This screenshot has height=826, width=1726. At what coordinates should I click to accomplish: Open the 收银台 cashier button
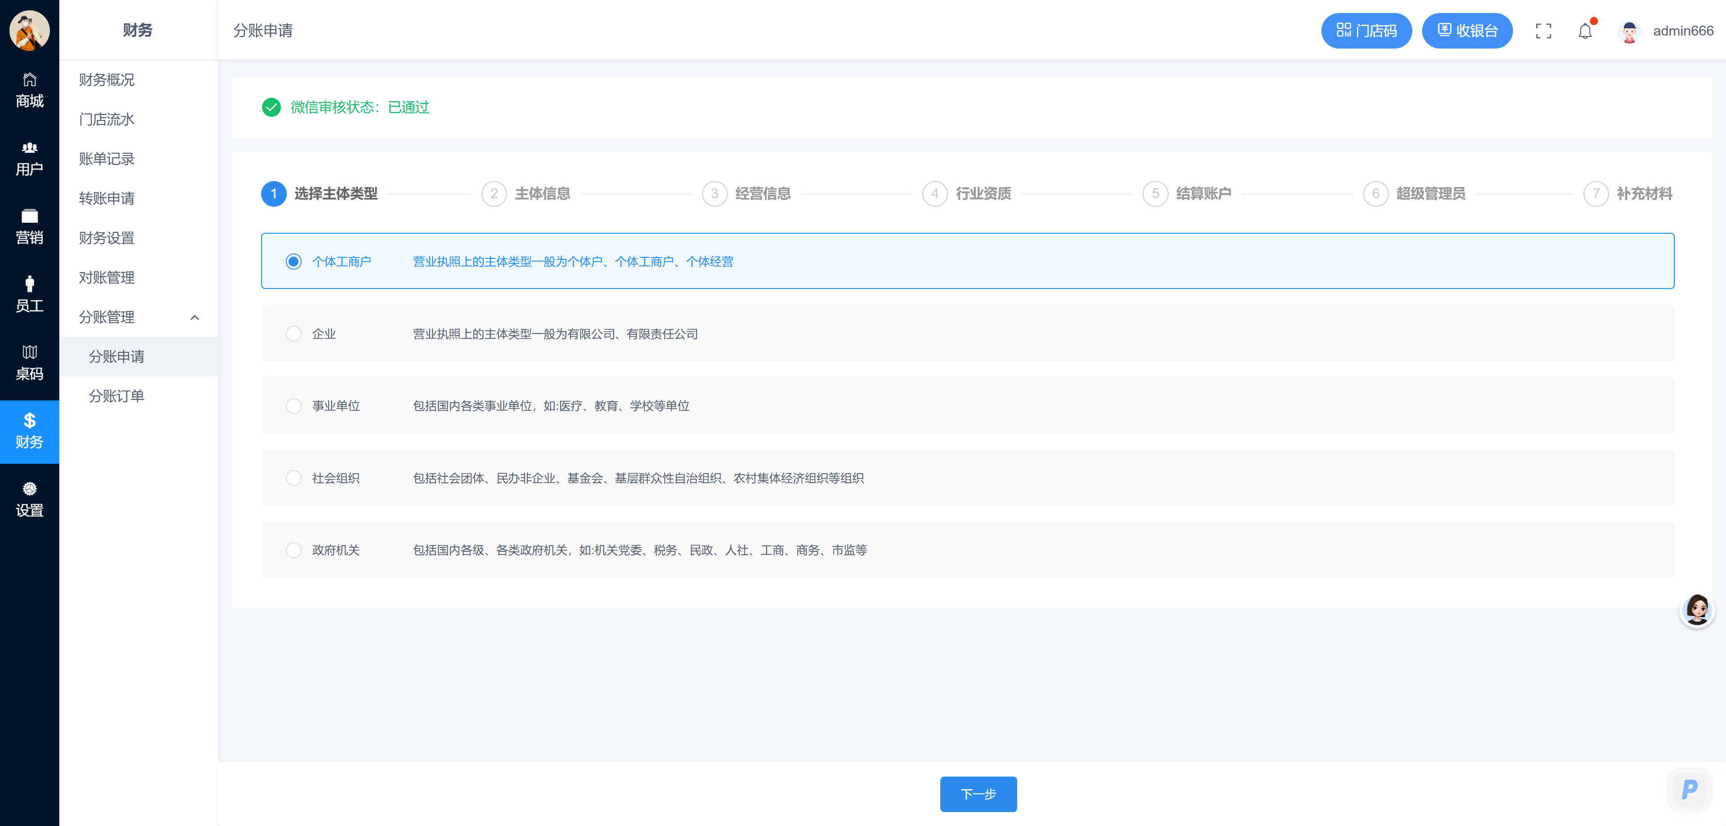[x=1467, y=31]
